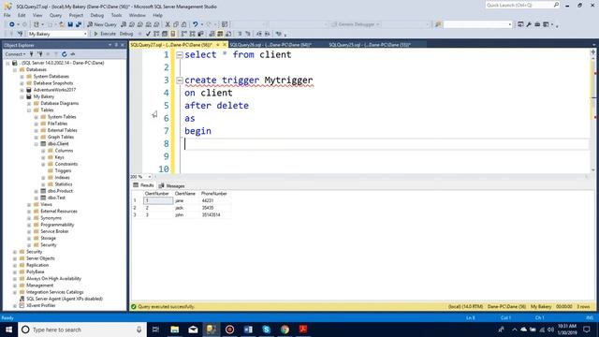
Task: Click the search icon in Quick Launch
Action: pos(556,5)
